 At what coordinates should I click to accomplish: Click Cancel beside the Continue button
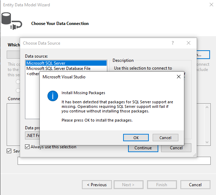pos(176,148)
